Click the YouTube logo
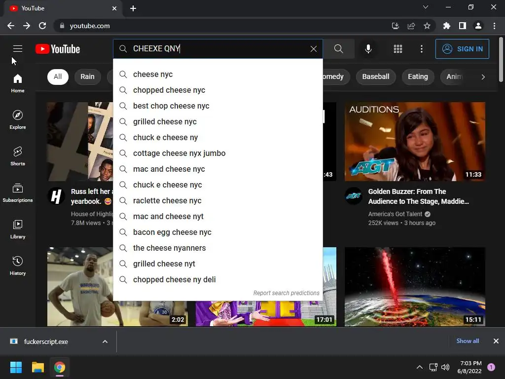Screen dimensions: 505x379 [x=58, y=49]
